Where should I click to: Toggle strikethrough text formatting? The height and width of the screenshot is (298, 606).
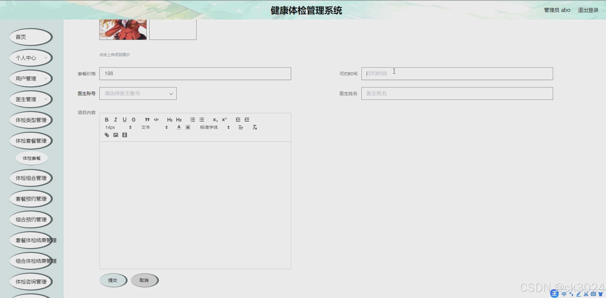[x=134, y=120]
